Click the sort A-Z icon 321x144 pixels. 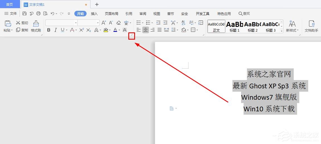pos(183,23)
